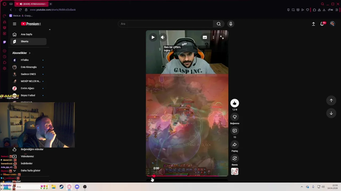
Task: Reload the current page
Action: (20, 10)
